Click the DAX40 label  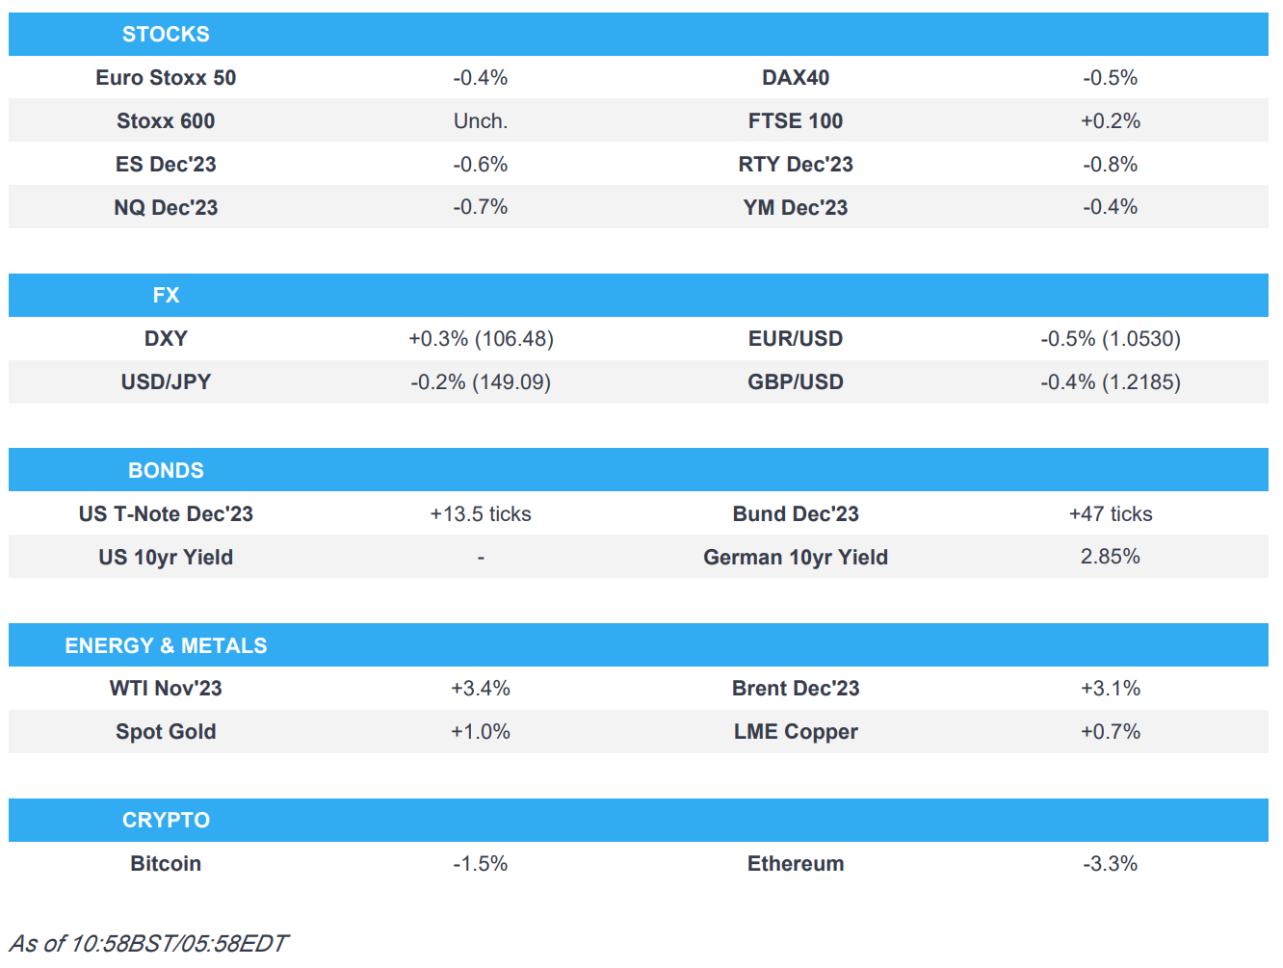coord(796,78)
